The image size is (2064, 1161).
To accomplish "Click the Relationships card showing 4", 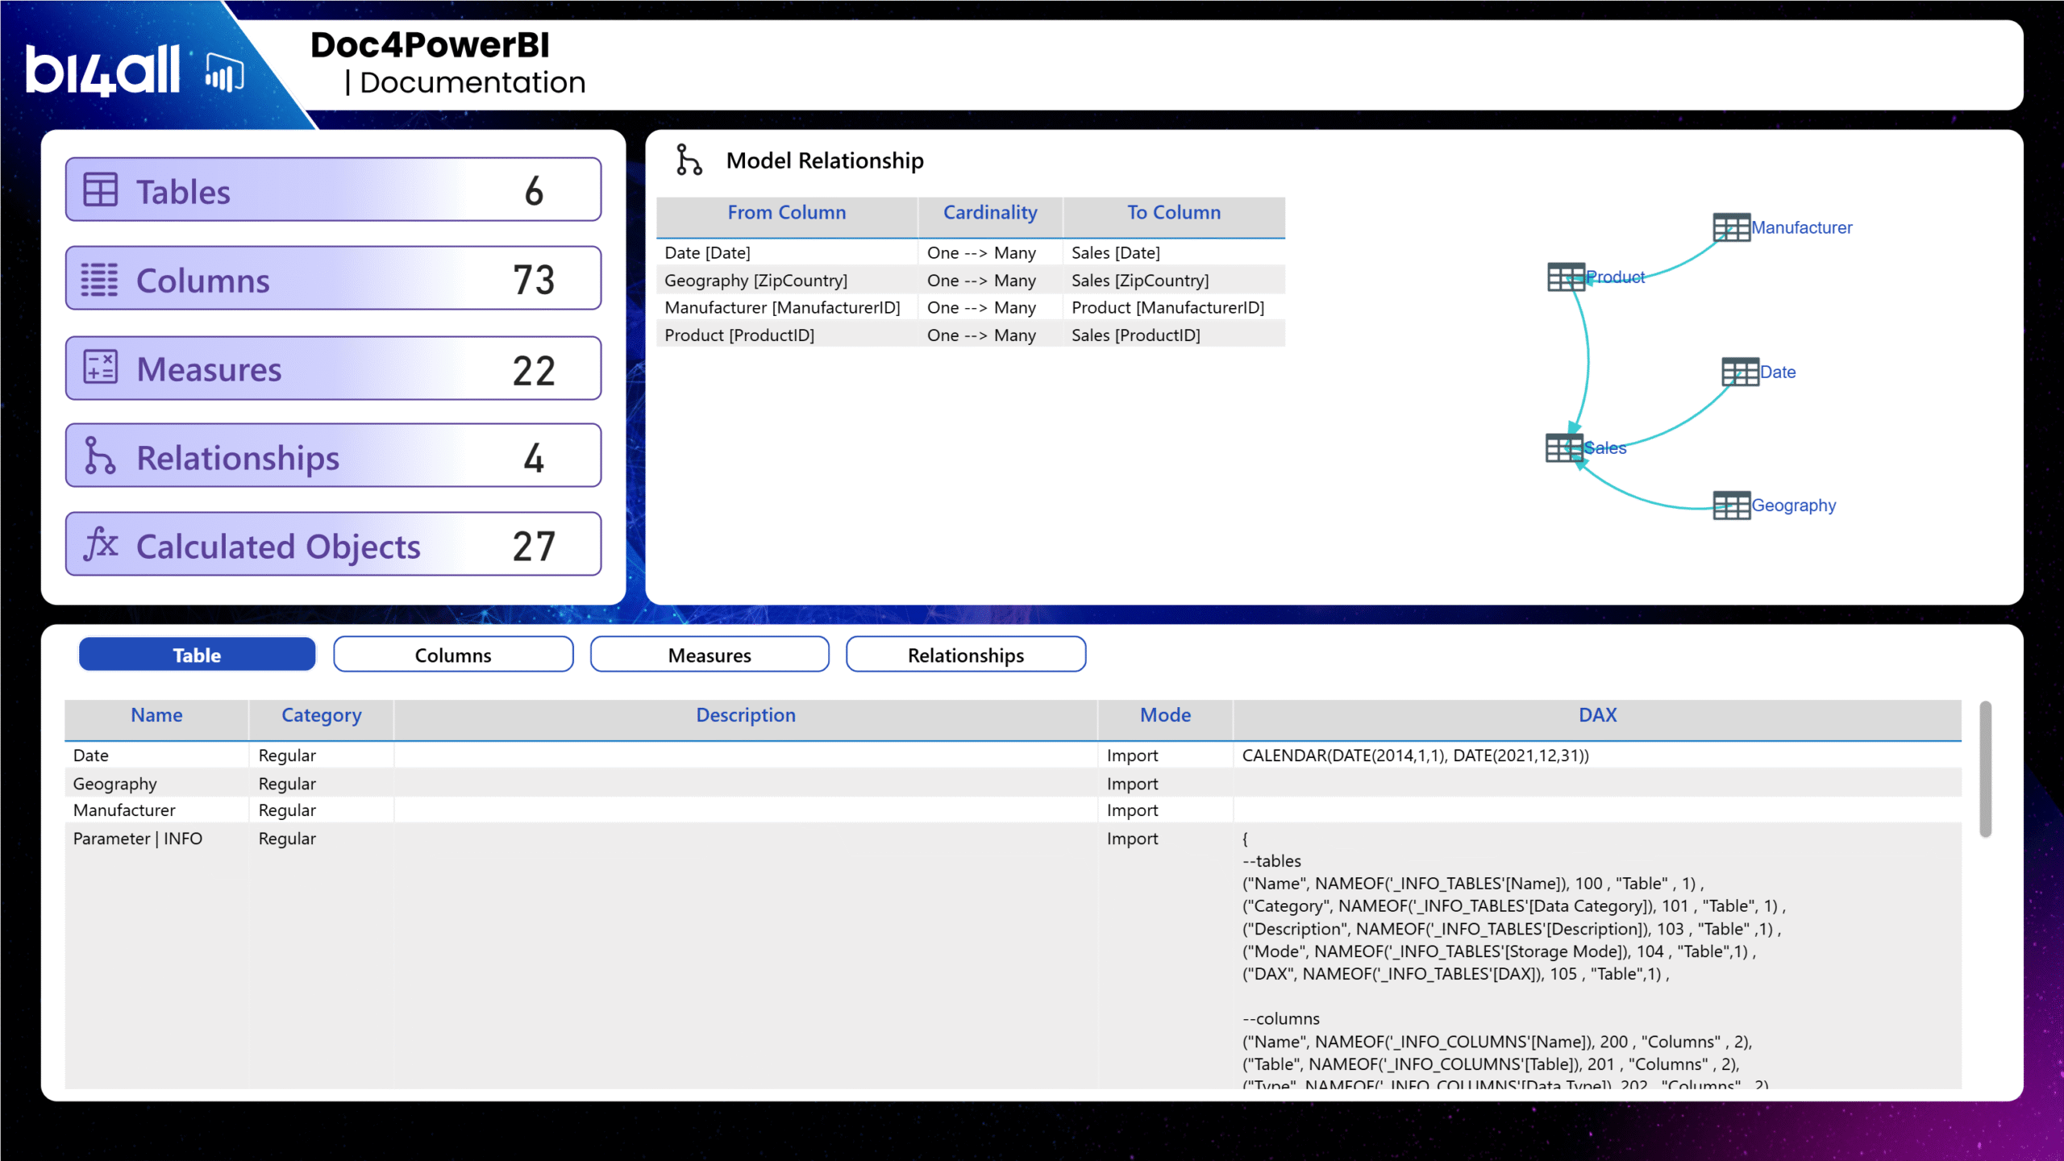I will (333, 456).
